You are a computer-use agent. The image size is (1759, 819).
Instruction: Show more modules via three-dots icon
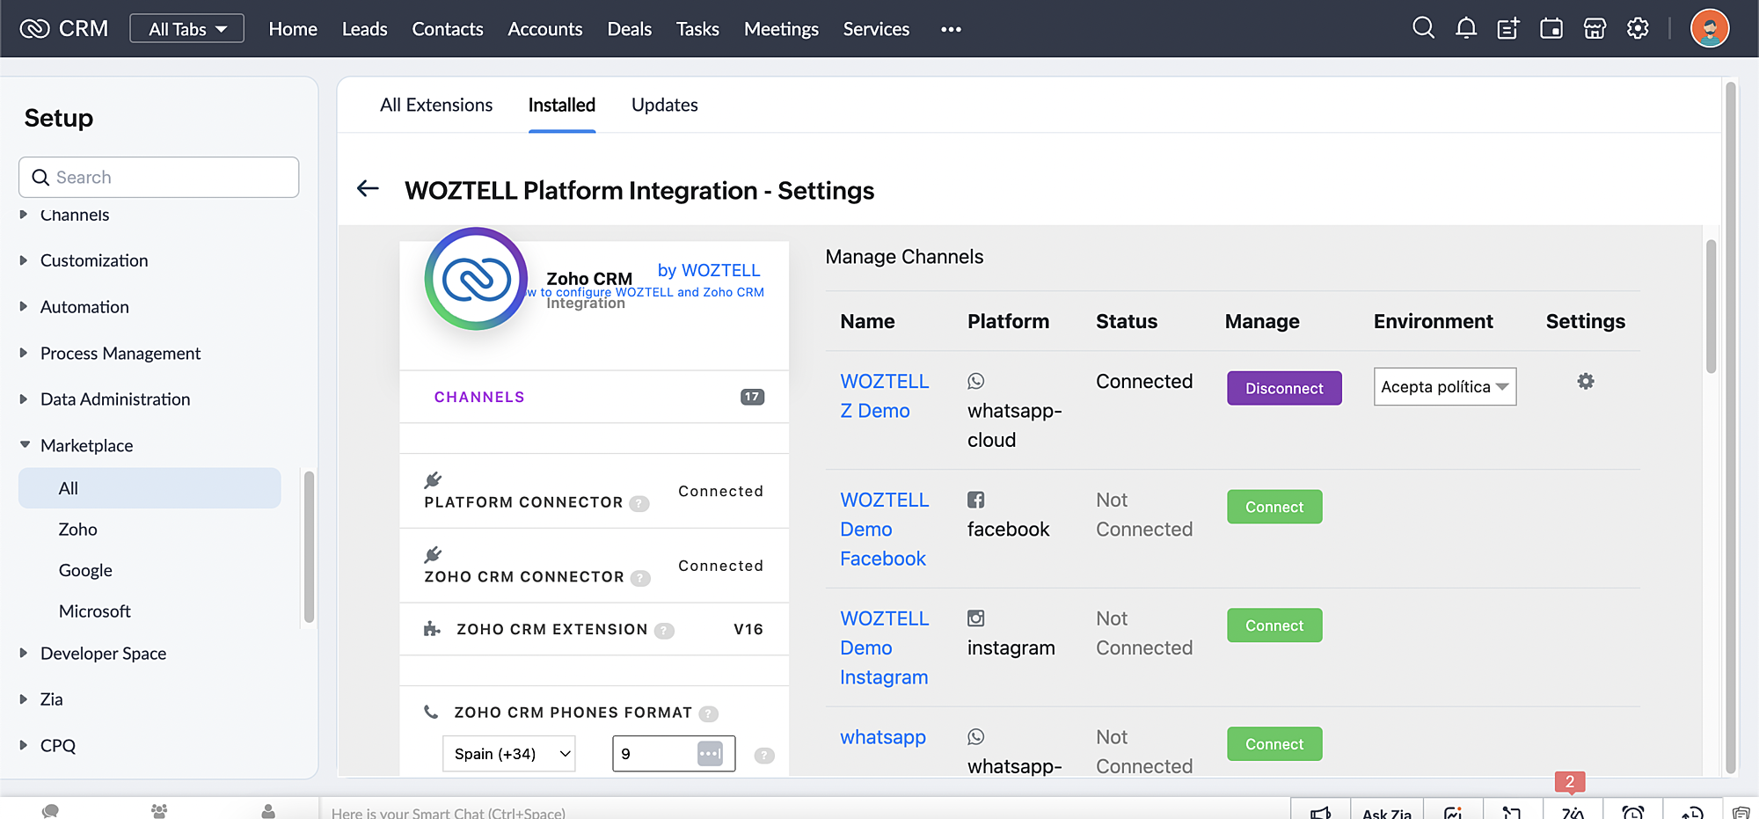click(951, 29)
